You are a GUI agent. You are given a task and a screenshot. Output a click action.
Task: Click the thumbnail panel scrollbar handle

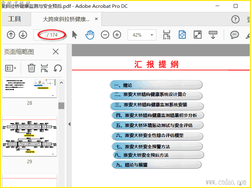(x=61, y=106)
